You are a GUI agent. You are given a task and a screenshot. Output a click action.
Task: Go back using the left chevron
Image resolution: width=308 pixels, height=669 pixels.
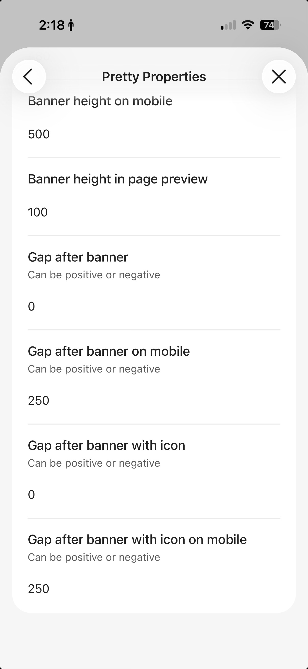[29, 77]
